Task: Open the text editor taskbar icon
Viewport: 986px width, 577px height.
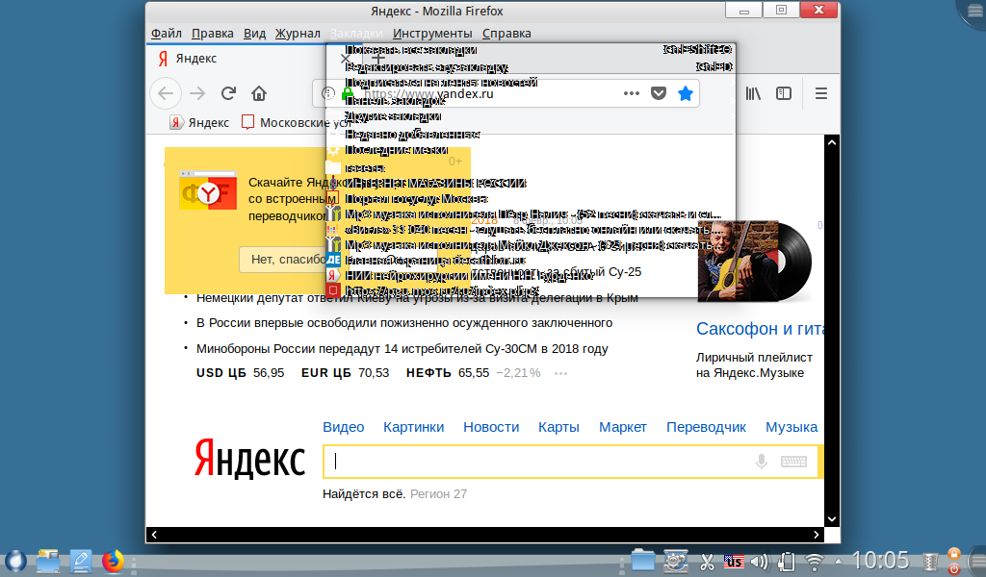Action: [81, 561]
